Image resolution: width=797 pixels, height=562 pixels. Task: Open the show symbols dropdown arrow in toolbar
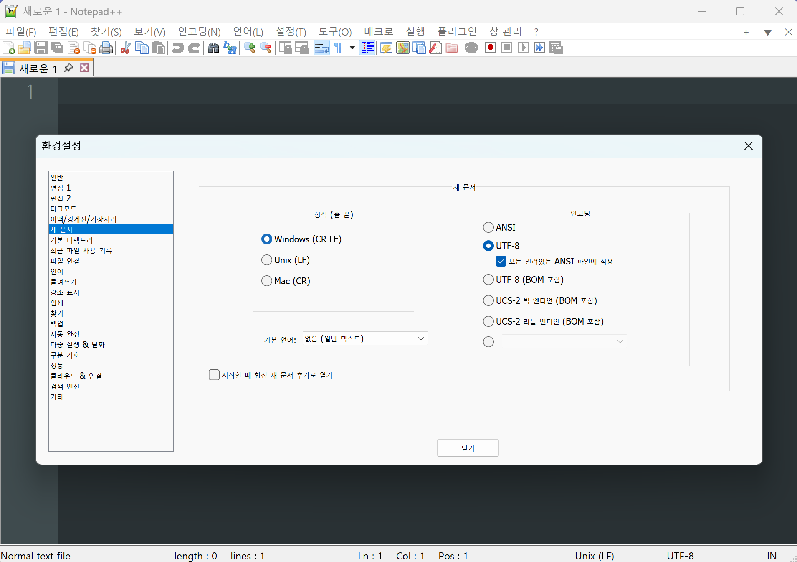(x=352, y=48)
